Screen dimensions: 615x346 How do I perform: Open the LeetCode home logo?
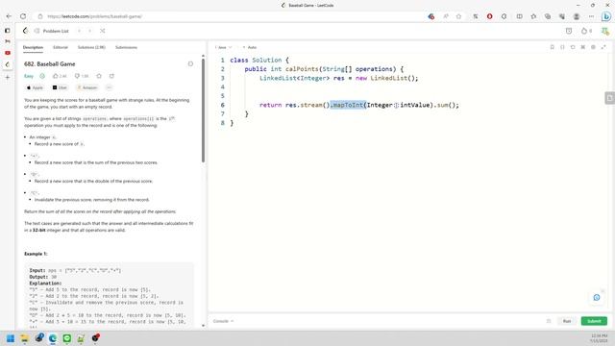click(26, 31)
